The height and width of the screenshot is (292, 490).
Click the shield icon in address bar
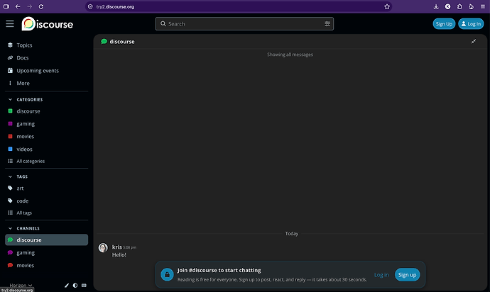pos(90,6)
